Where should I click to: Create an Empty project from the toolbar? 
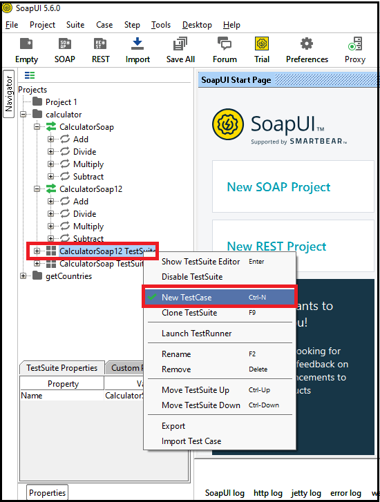pyautogui.click(x=26, y=44)
